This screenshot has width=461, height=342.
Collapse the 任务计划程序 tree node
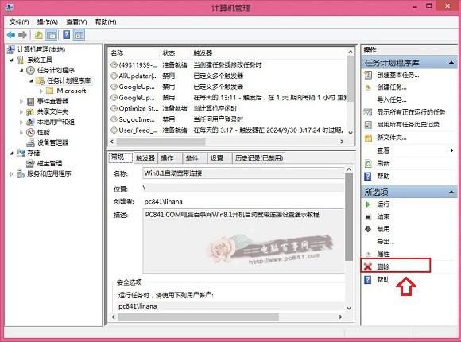coord(21,70)
